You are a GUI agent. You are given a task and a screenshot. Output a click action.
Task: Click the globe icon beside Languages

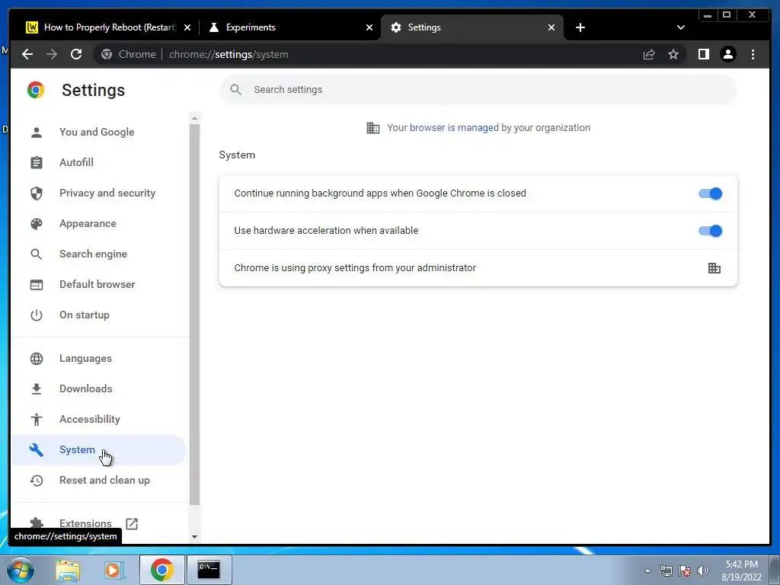point(37,359)
